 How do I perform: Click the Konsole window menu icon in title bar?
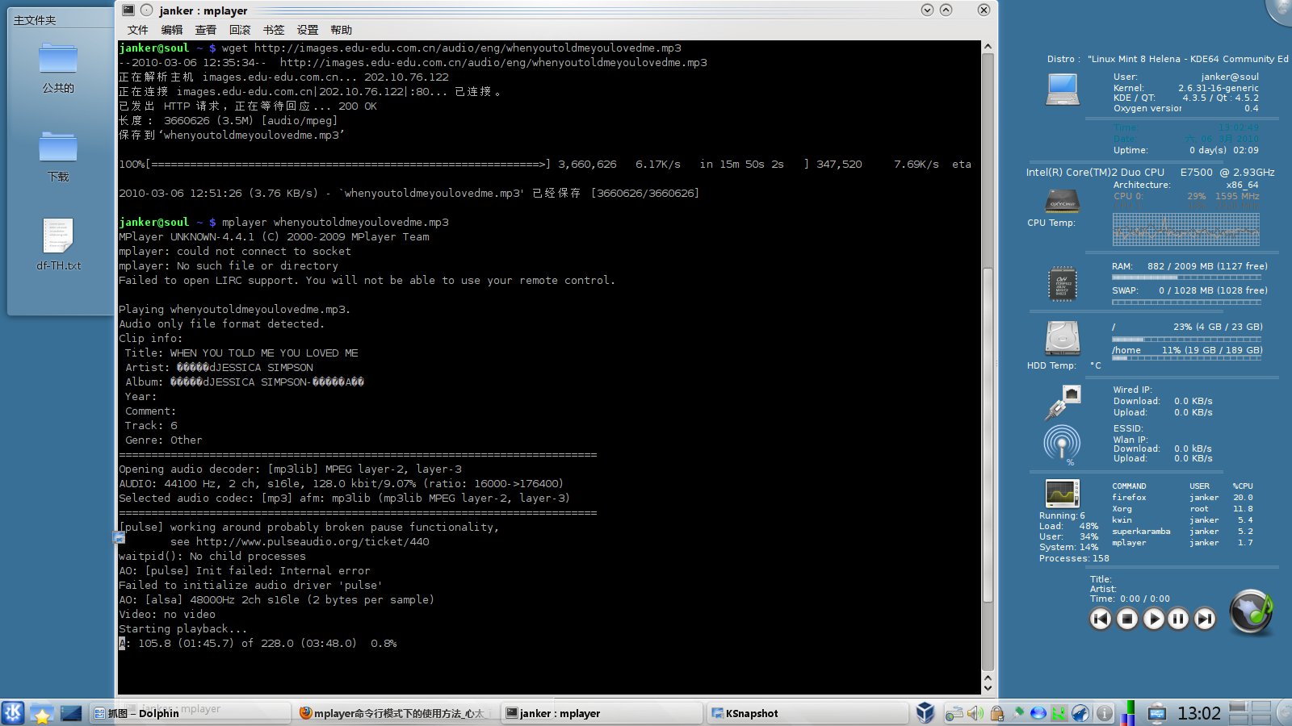tap(128, 10)
